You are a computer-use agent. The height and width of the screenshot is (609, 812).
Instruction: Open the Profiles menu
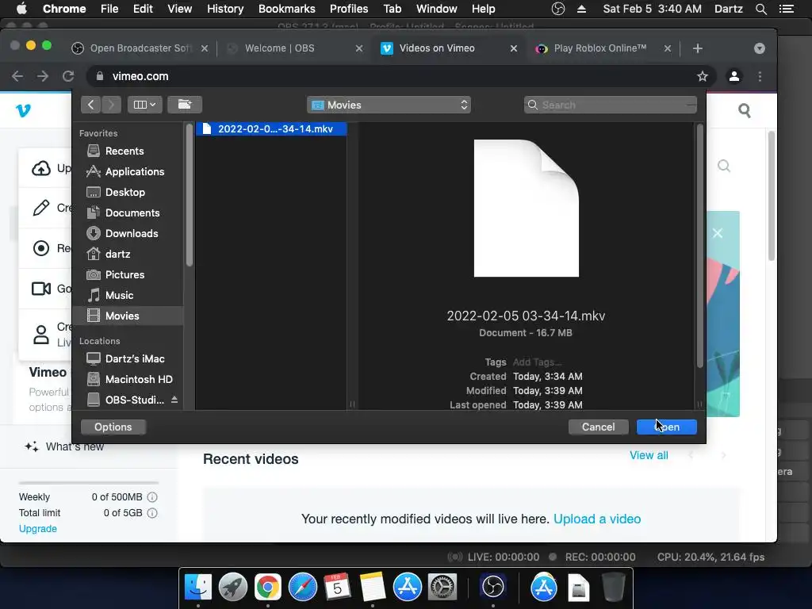point(349,9)
